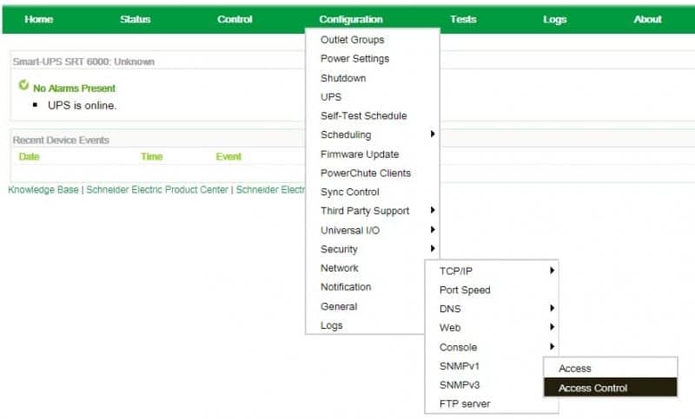Open Schneider Electric Product Center link
The width and height of the screenshot is (695, 419).
point(156,190)
